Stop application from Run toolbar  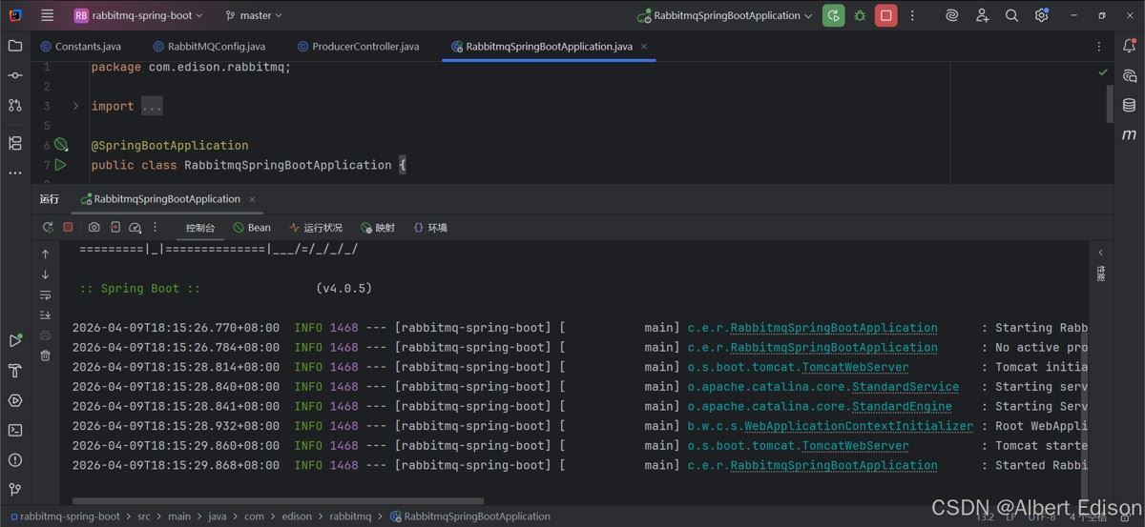68,228
